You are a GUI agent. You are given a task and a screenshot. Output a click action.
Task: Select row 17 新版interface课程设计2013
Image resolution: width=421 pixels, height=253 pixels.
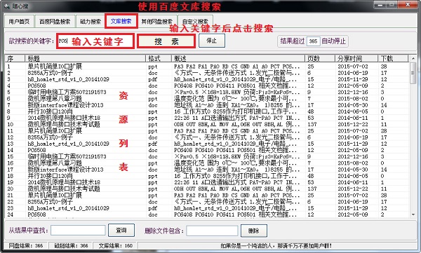[x=207, y=170]
